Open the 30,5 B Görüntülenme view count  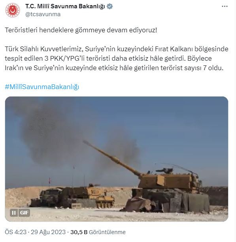point(98,232)
